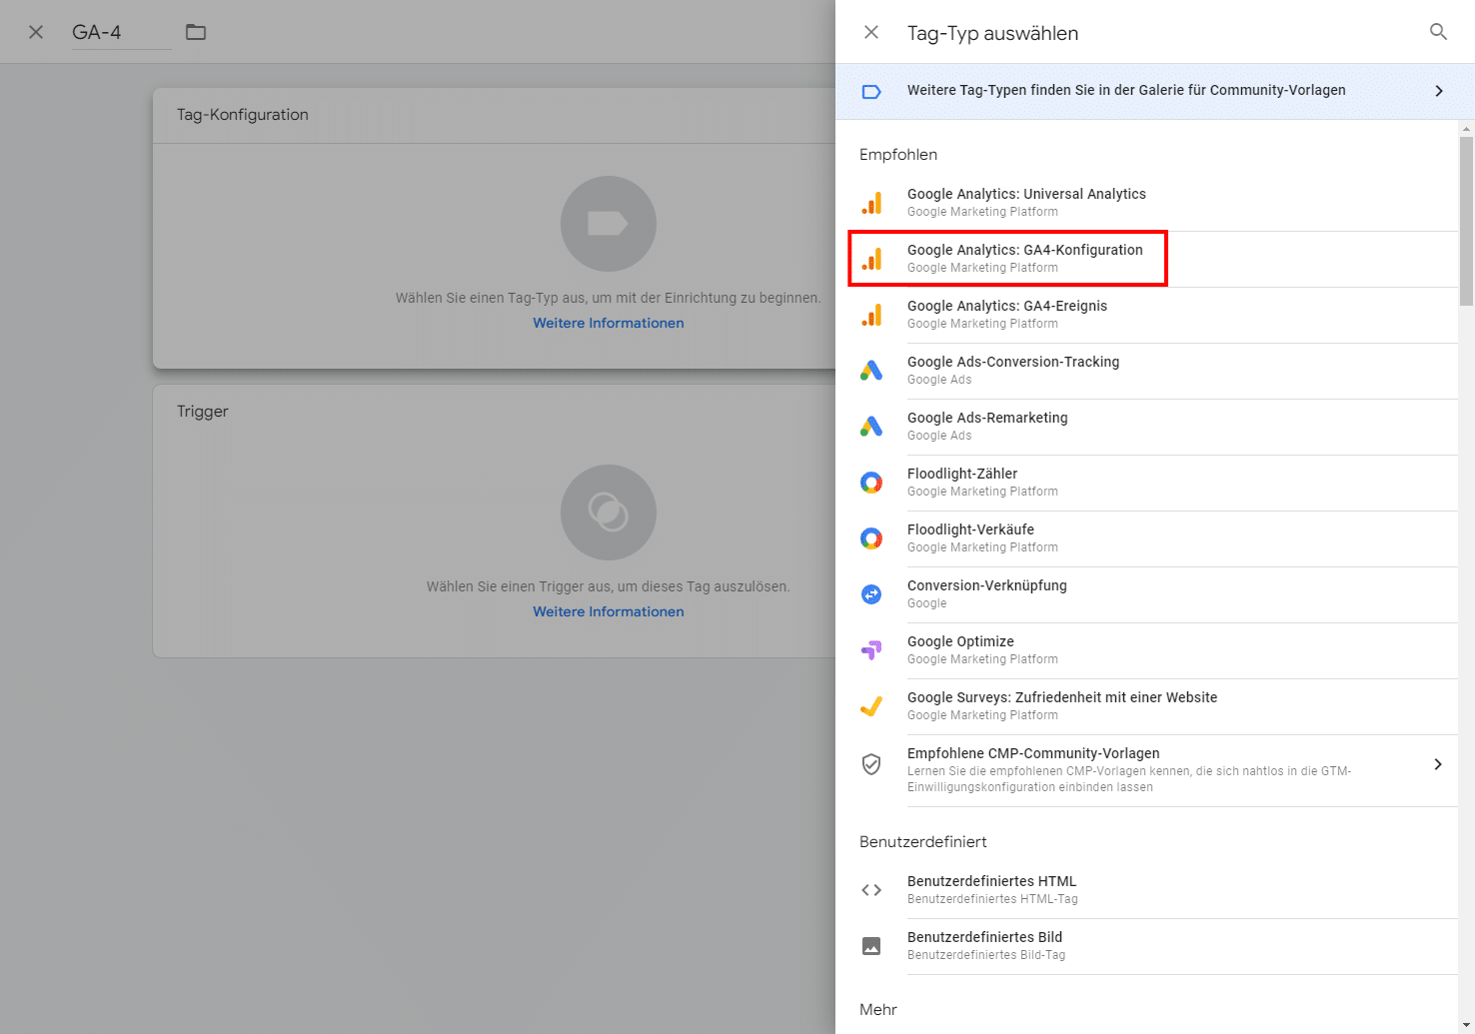The width and height of the screenshot is (1475, 1034).
Task: Click the folder icon beside GA-4
Action: pos(196,32)
